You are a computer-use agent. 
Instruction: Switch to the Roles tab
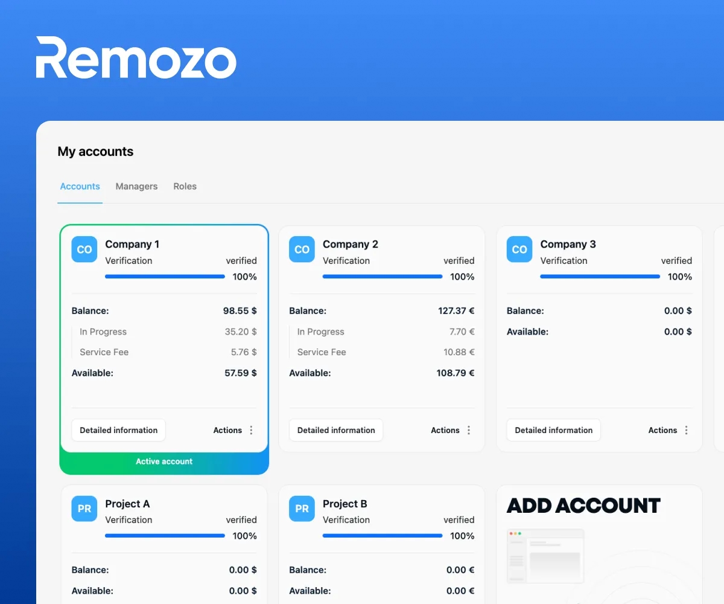point(185,187)
